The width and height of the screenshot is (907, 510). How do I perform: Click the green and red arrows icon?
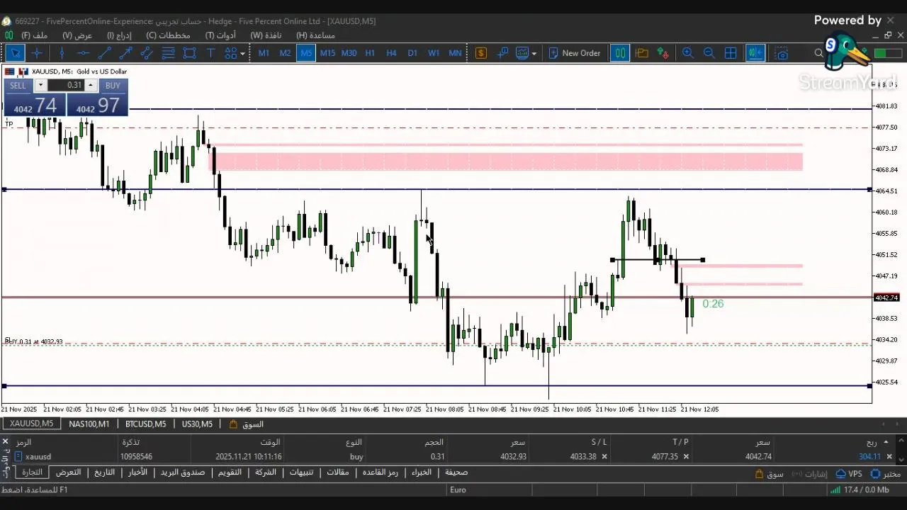pos(663,53)
